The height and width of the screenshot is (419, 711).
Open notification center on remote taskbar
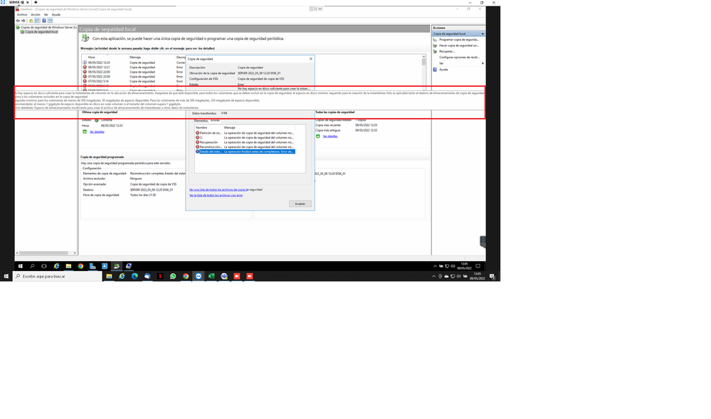[478, 266]
